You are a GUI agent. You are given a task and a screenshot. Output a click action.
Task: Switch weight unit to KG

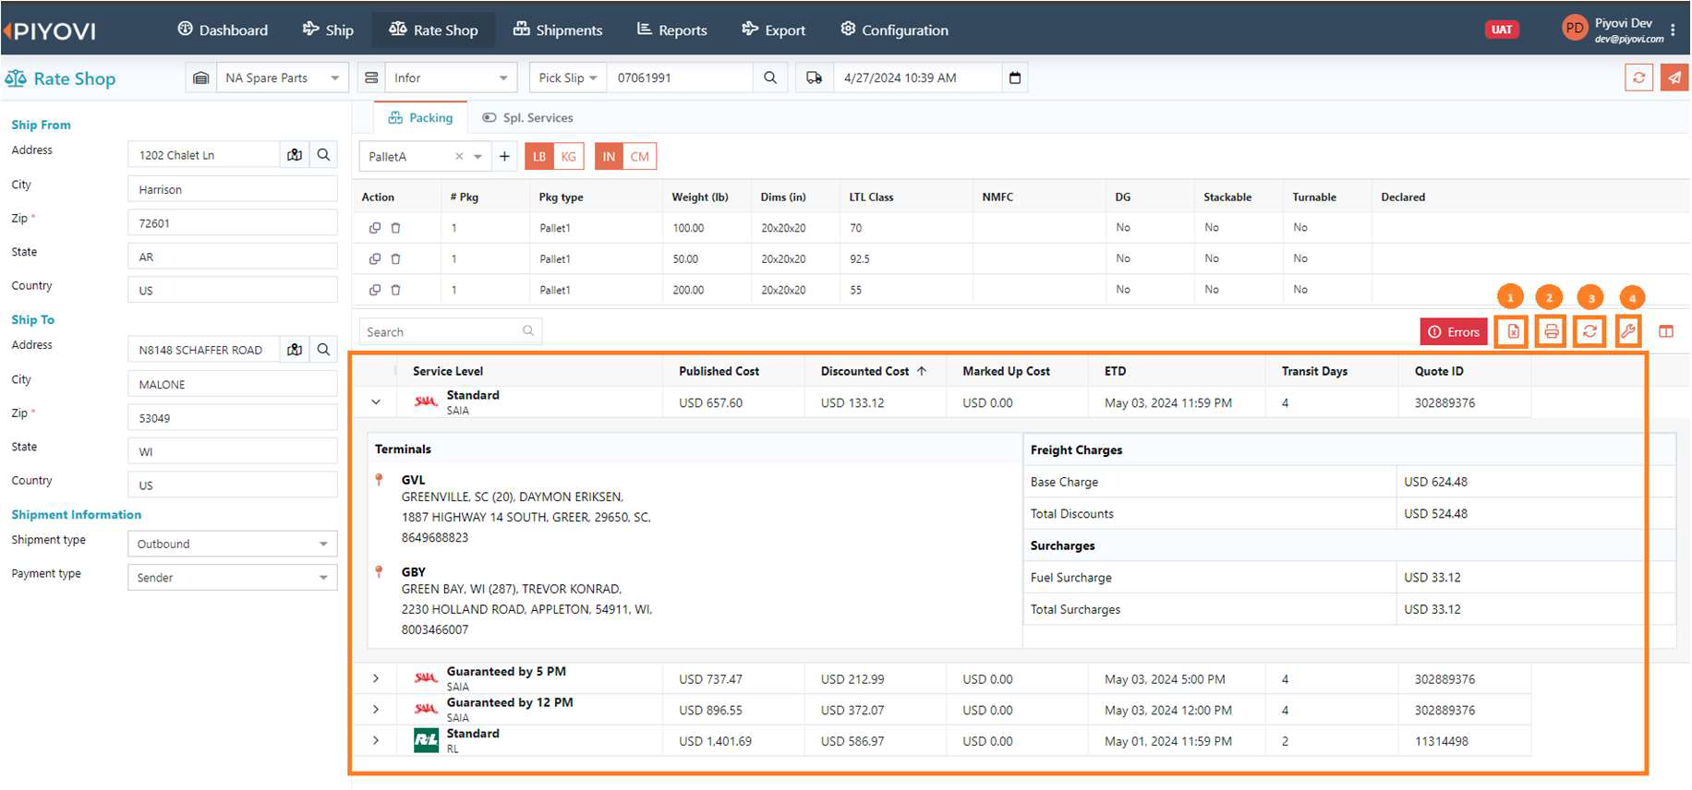pyautogui.click(x=568, y=156)
